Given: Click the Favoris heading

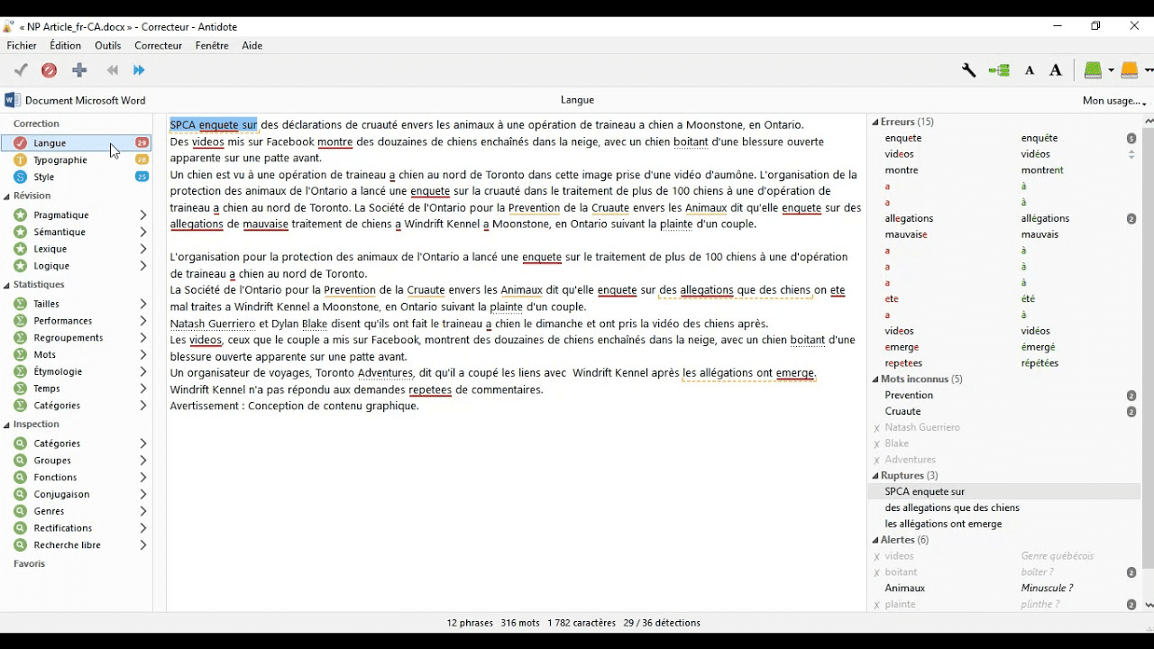Looking at the screenshot, I should pyautogui.click(x=29, y=564).
